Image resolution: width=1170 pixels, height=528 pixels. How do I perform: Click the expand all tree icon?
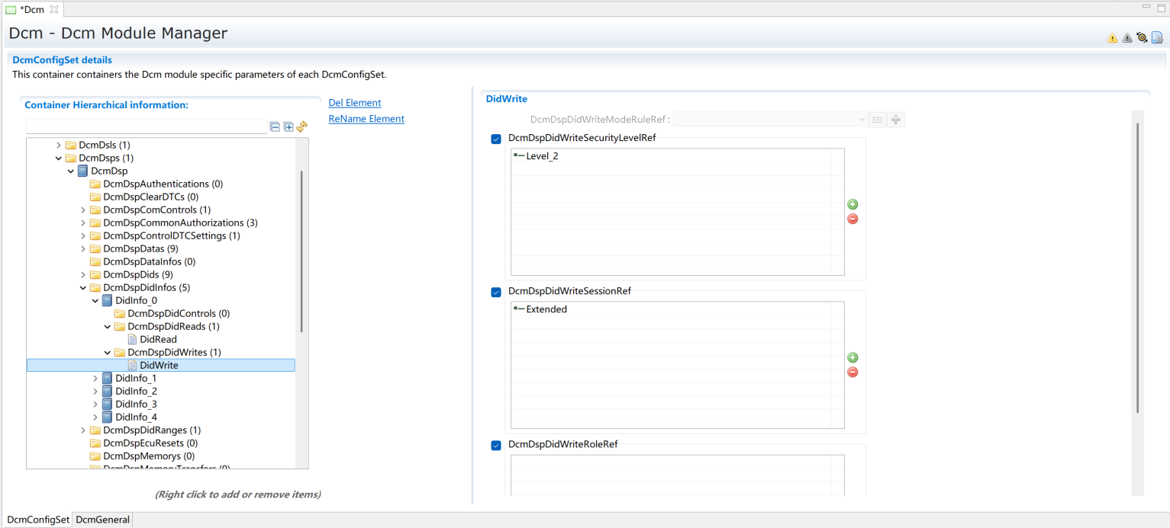[x=288, y=126]
